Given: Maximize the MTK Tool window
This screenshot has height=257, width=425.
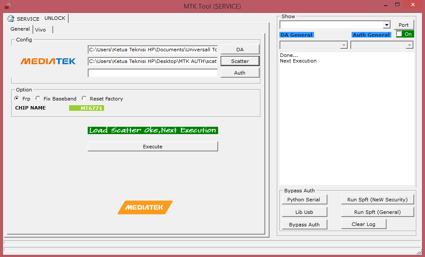Looking at the screenshot, I should click(x=397, y=5).
